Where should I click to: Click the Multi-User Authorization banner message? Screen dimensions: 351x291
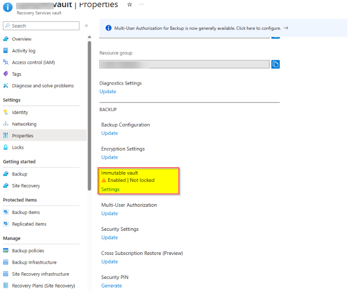[x=198, y=28]
